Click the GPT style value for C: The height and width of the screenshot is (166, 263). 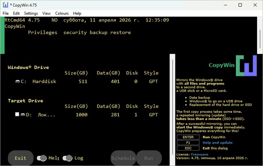coord(153,81)
